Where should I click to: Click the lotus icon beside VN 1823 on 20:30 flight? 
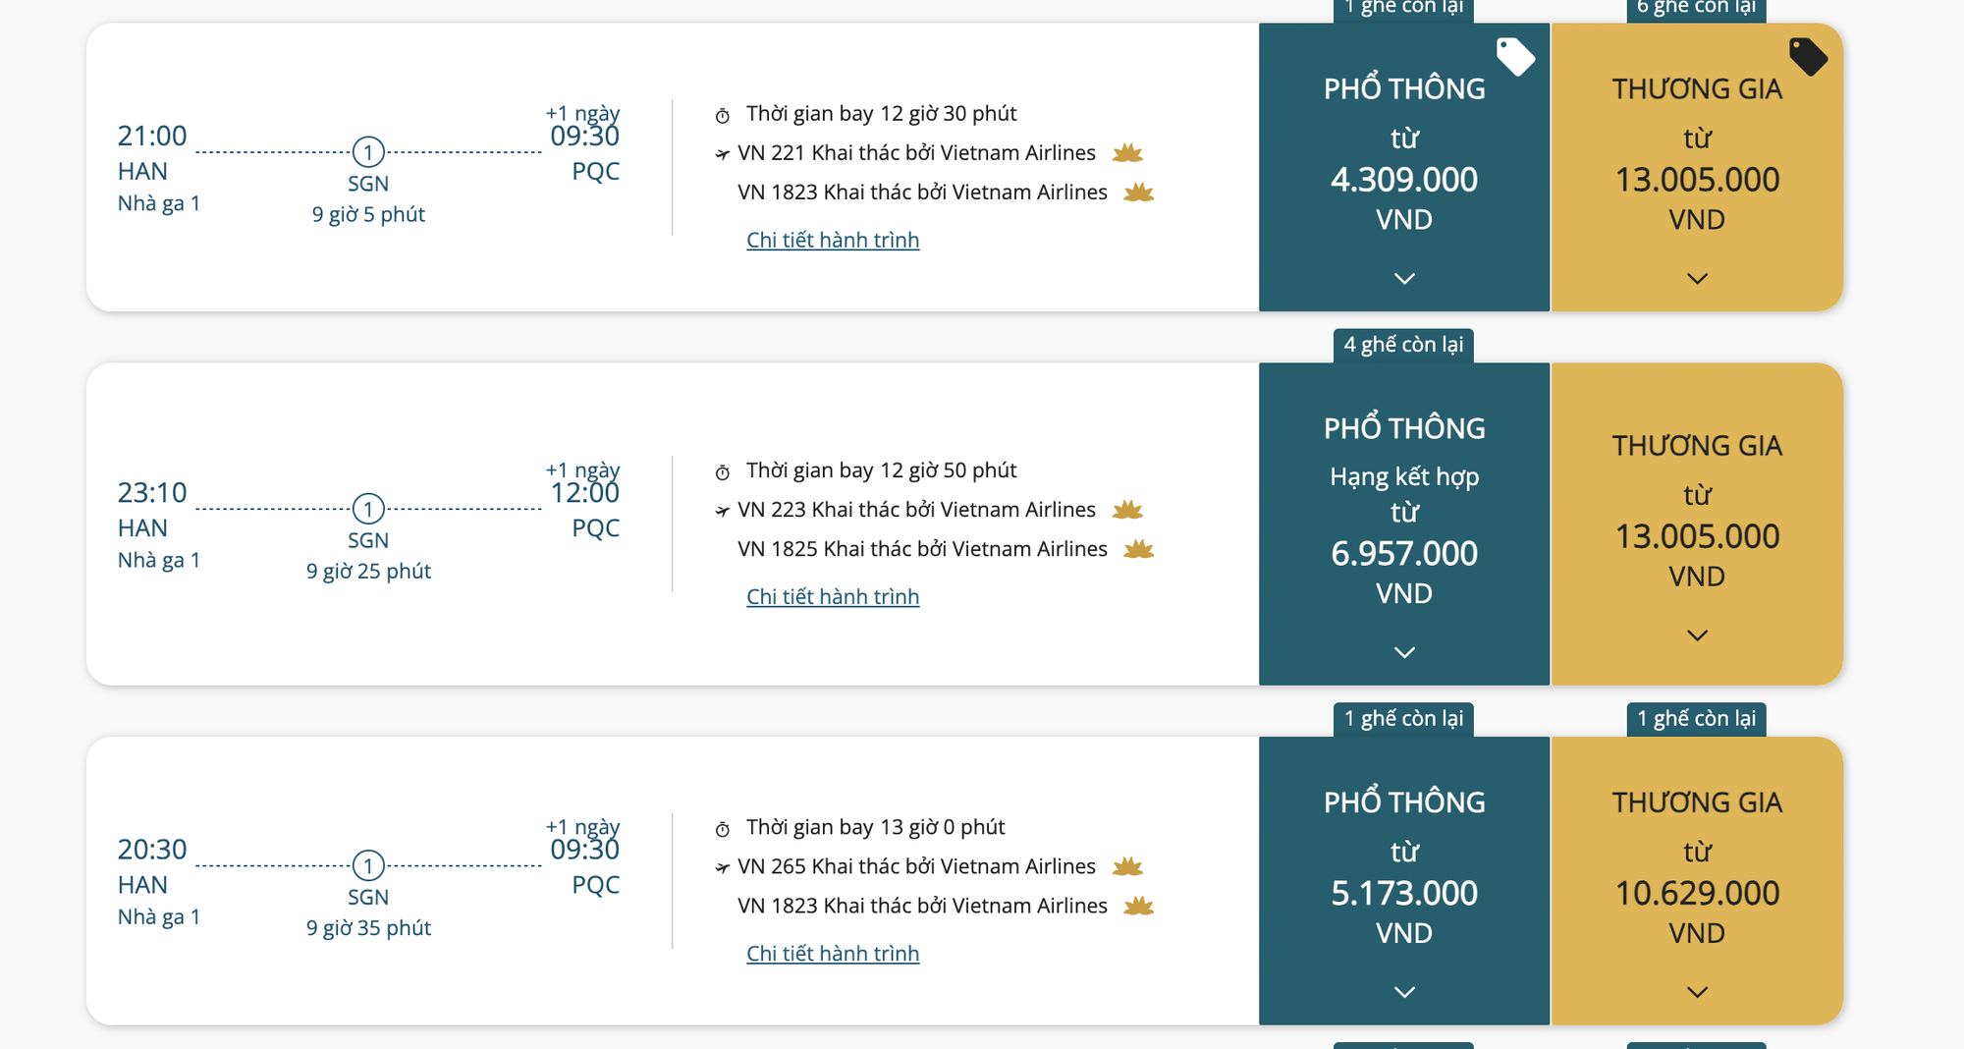(x=1138, y=906)
